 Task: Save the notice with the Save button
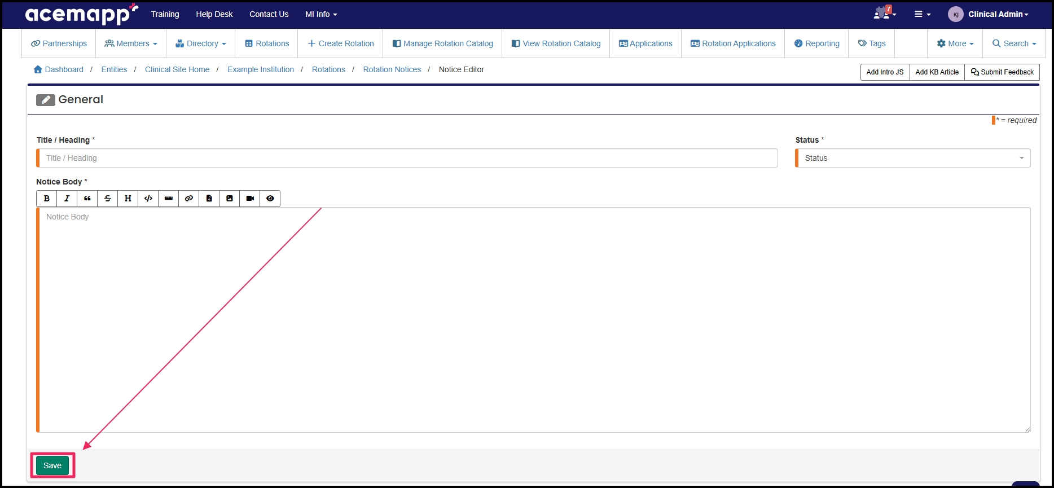click(52, 465)
